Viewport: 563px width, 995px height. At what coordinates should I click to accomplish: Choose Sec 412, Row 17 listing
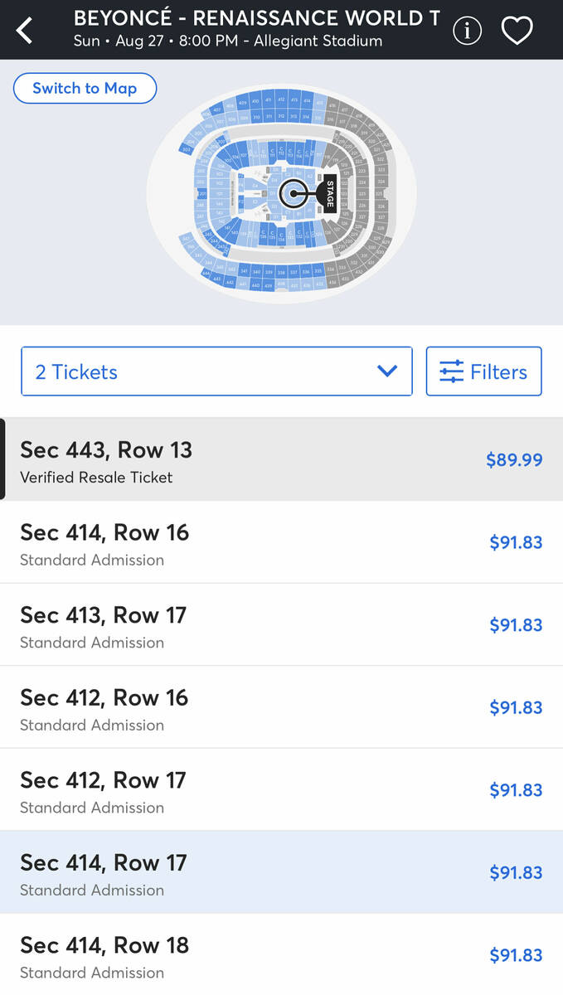249,789
